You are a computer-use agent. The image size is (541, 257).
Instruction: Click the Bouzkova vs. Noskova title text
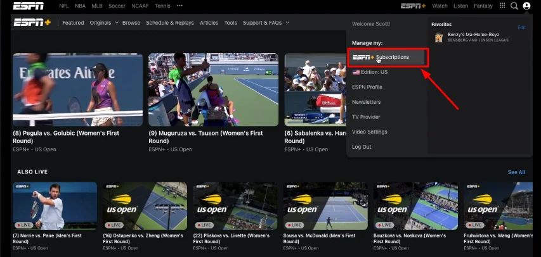pyautogui.click(x=410, y=239)
